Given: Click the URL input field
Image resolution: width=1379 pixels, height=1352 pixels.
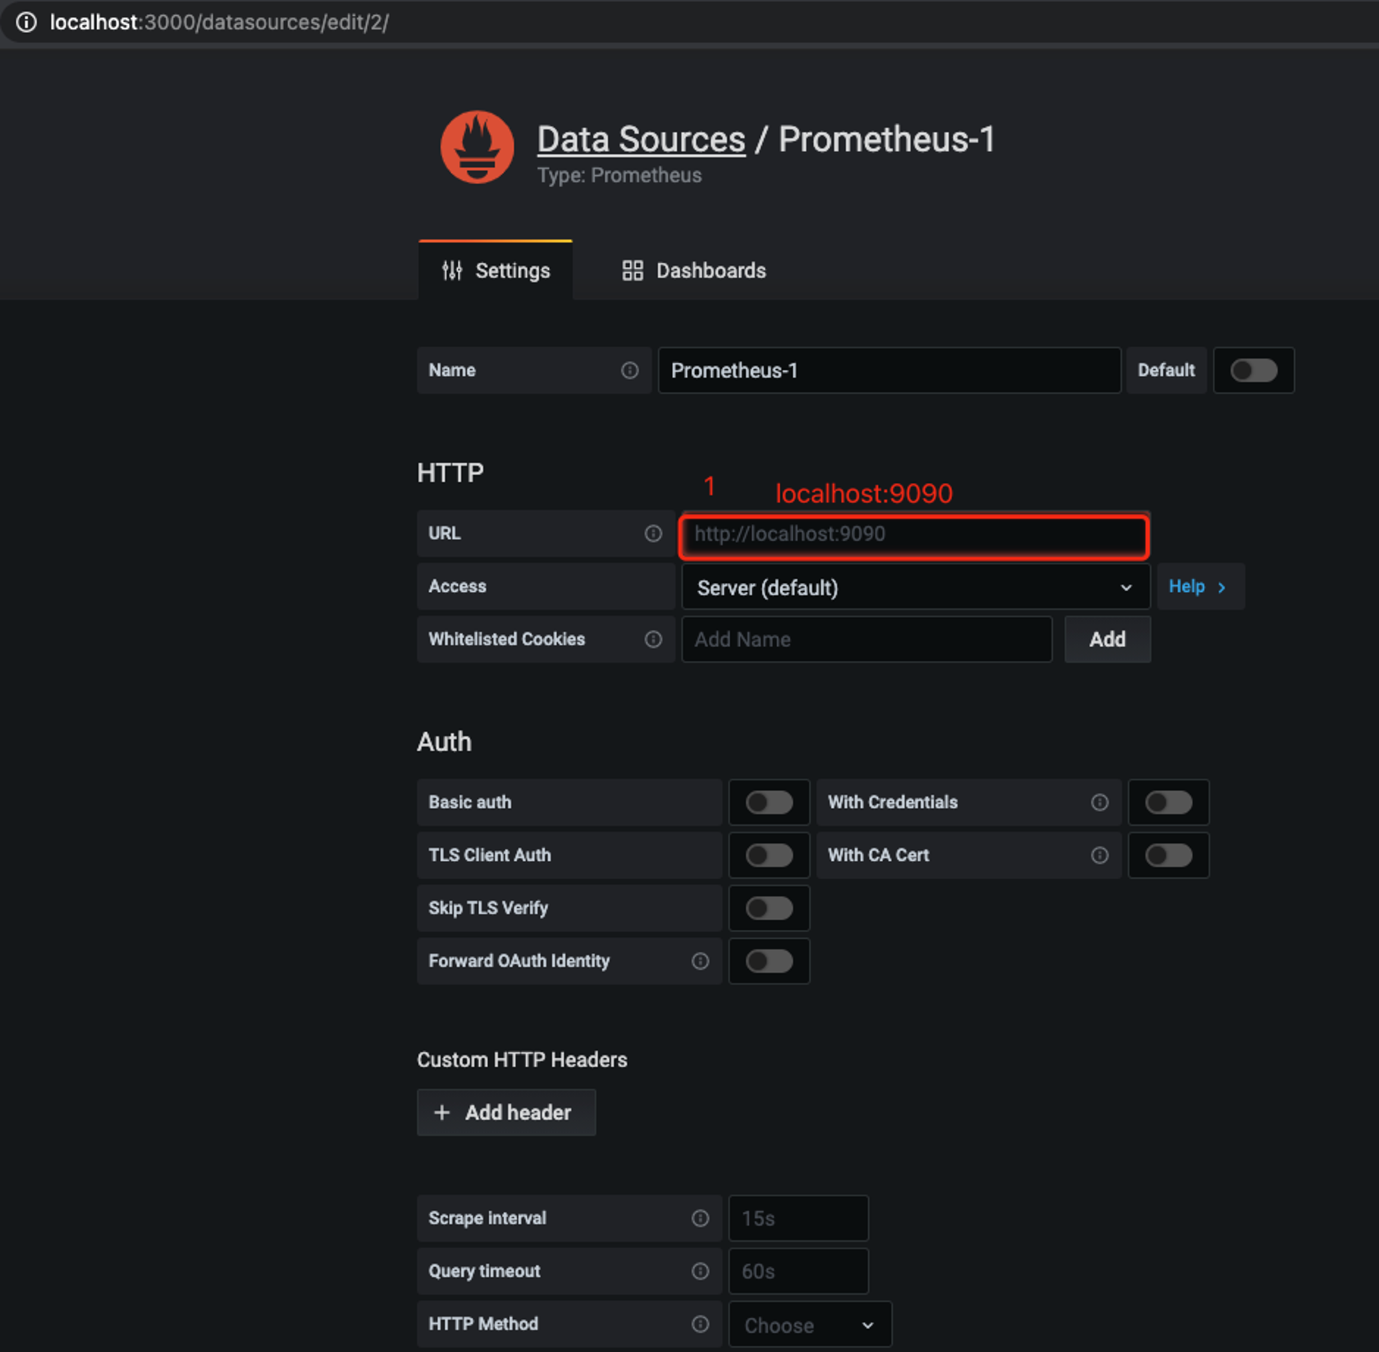Looking at the screenshot, I should point(914,535).
